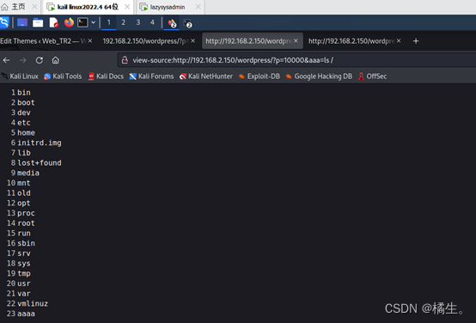Open the file manager panel icon
Viewport: 476px width, 323px height.
pos(38,23)
